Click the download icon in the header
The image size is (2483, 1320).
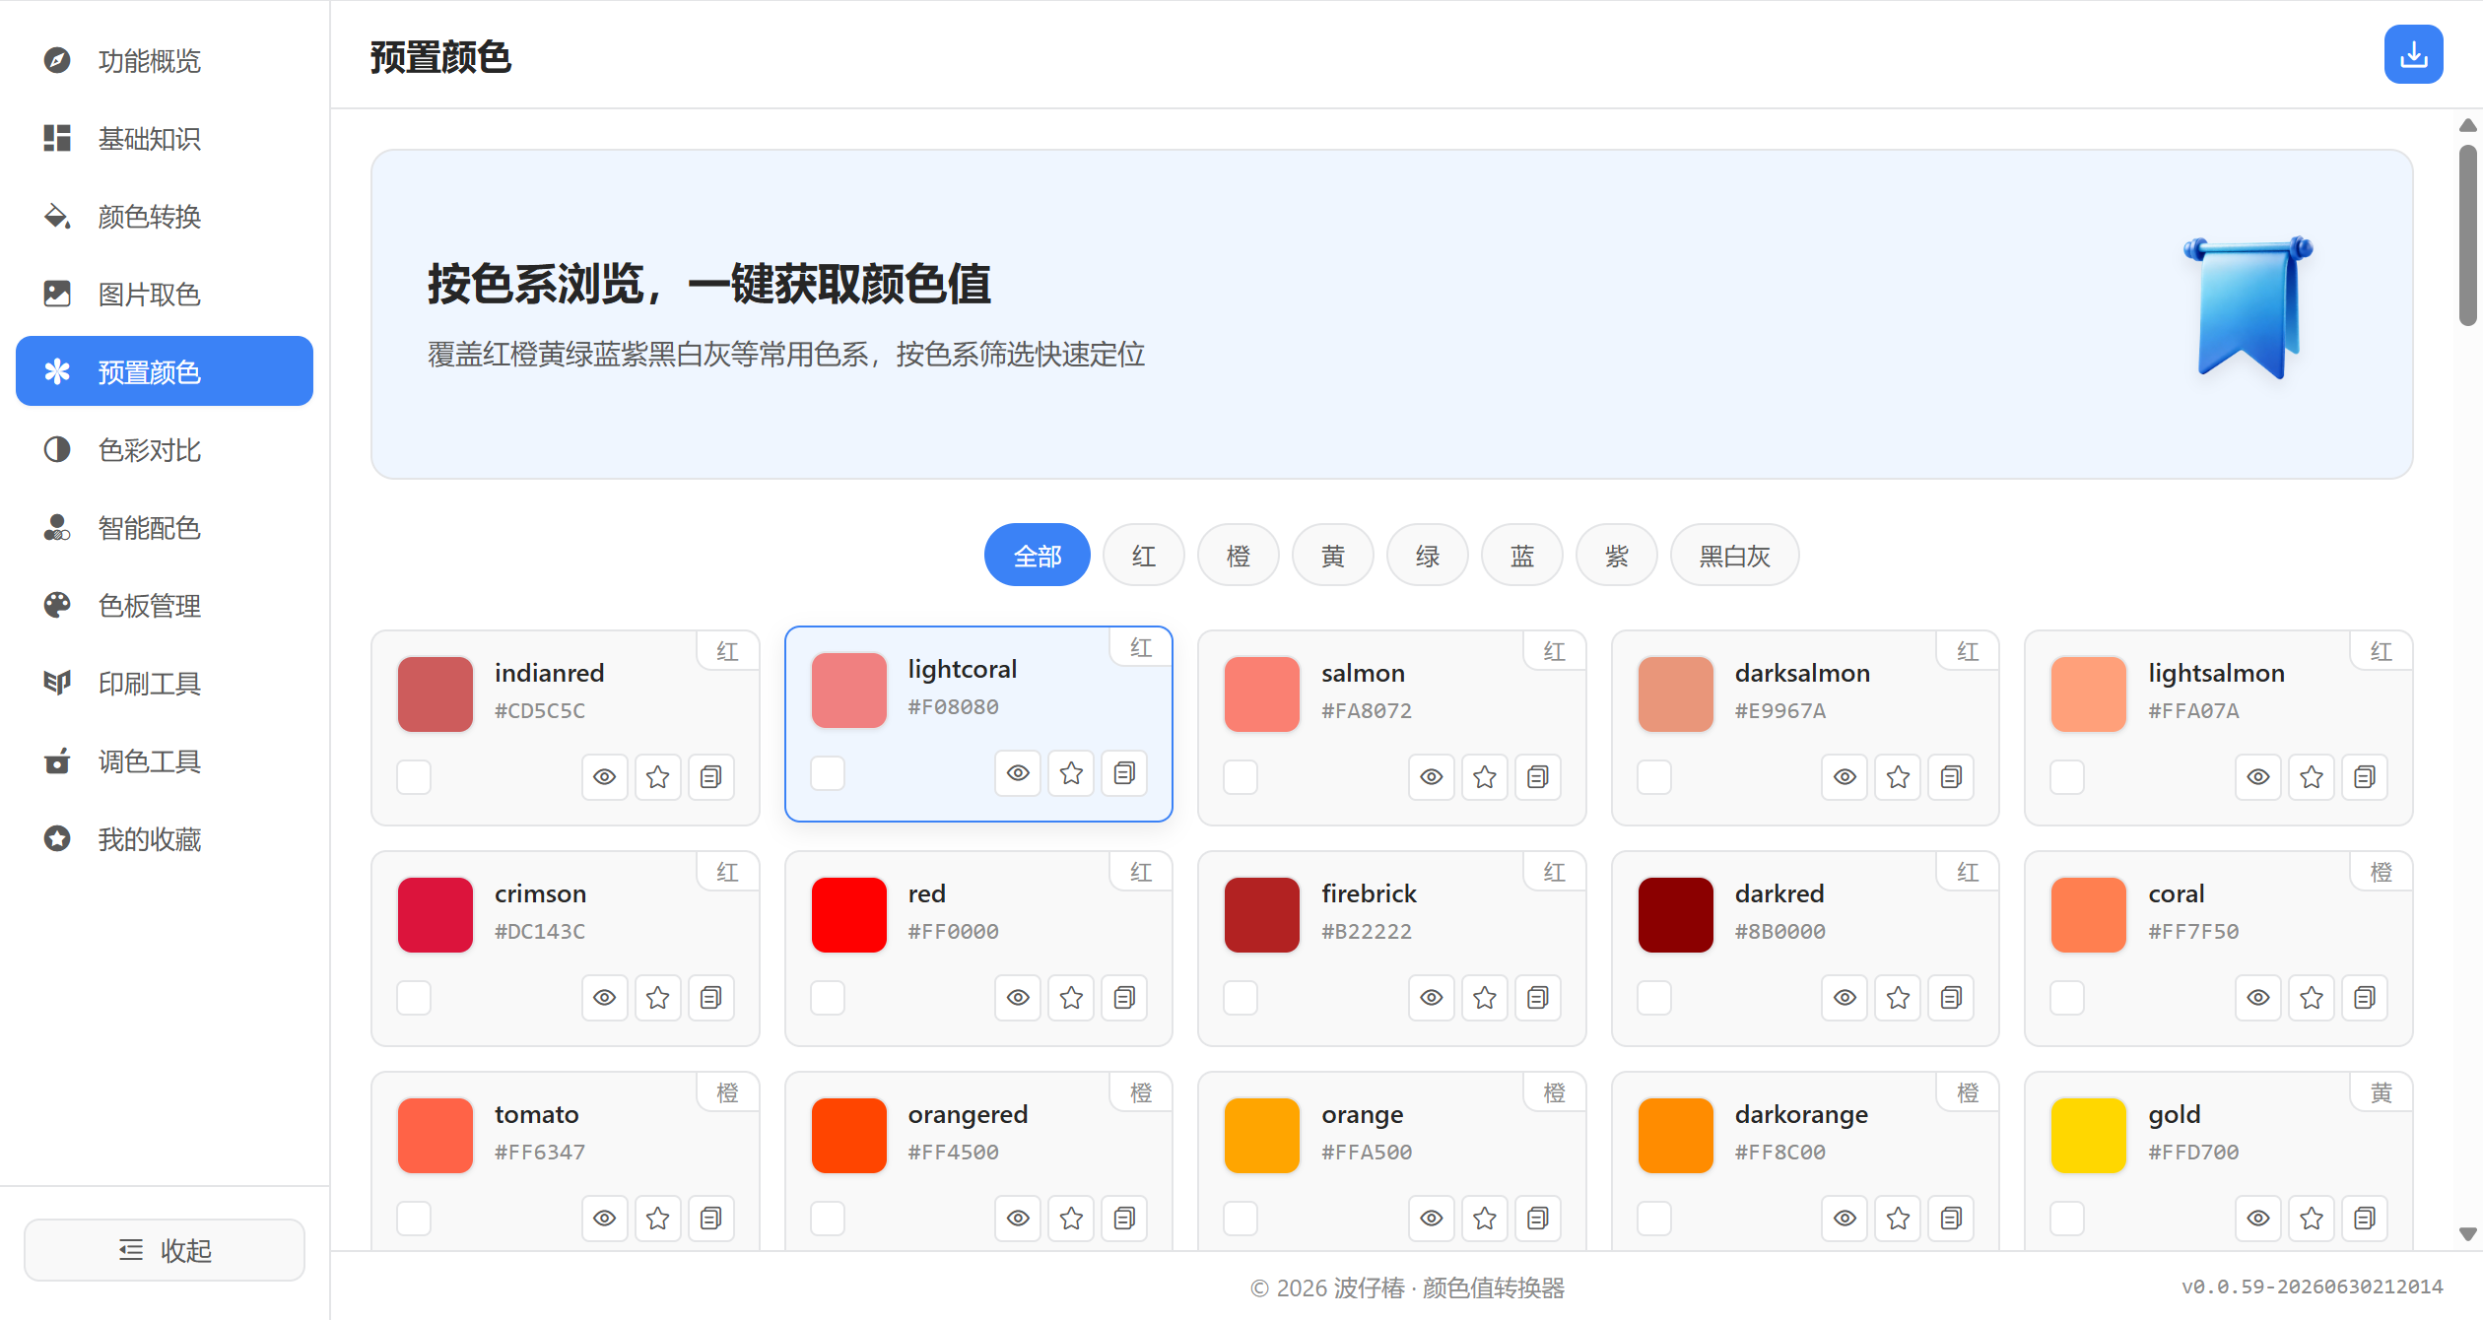tap(2413, 55)
